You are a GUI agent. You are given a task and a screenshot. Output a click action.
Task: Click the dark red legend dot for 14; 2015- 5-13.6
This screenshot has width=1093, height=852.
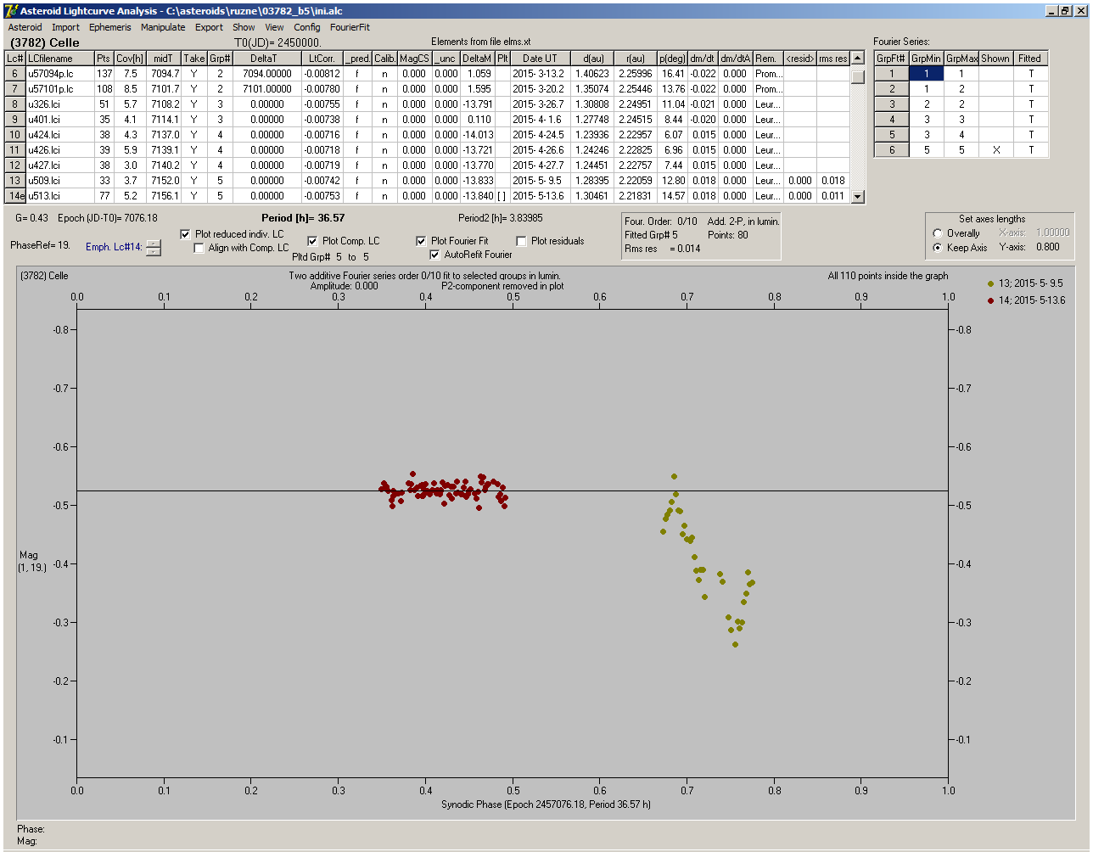click(x=991, y=300)
